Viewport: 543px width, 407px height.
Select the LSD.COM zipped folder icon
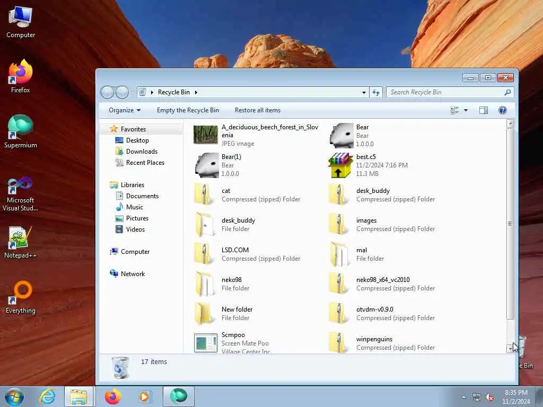(x=204, y=254)
